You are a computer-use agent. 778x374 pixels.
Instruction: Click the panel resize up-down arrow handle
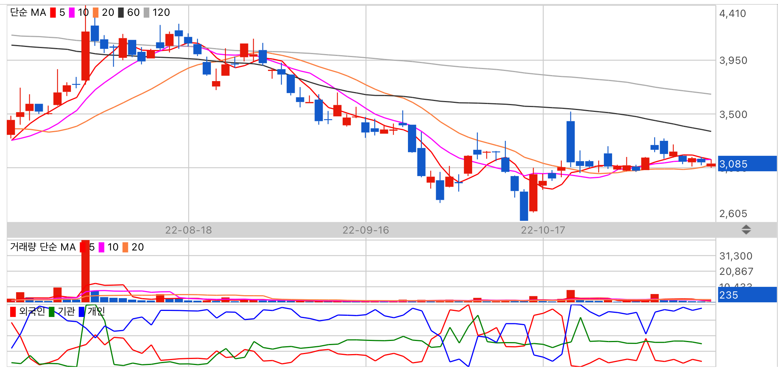(746, 230)
